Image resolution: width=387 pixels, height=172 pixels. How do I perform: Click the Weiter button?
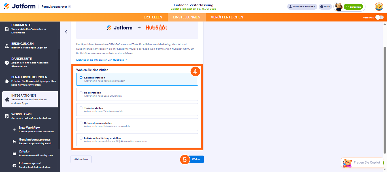[196, 159]
